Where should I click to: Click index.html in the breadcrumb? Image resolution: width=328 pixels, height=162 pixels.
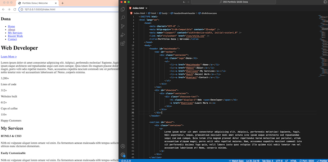[x=139, y=13]
